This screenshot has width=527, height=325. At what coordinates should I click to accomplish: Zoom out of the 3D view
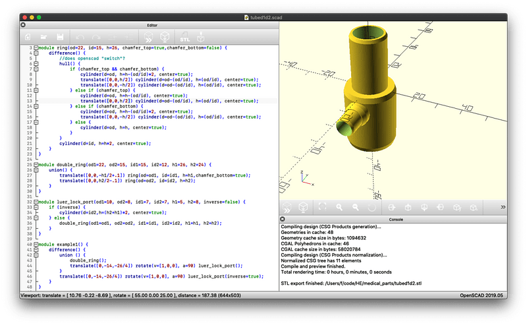[355, 207]
